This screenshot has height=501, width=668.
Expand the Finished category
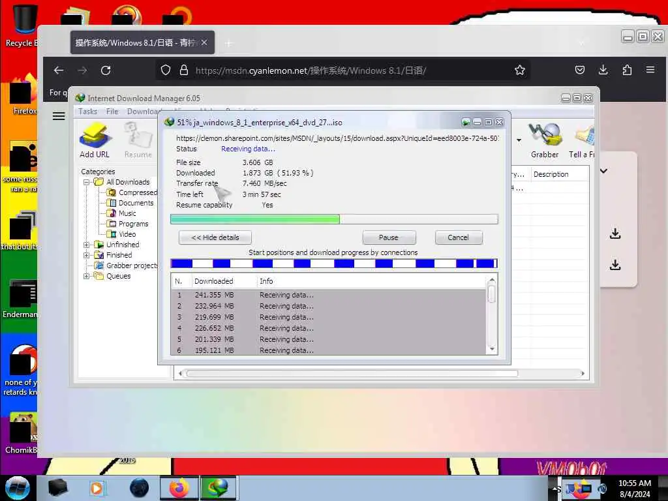[87, 255]
